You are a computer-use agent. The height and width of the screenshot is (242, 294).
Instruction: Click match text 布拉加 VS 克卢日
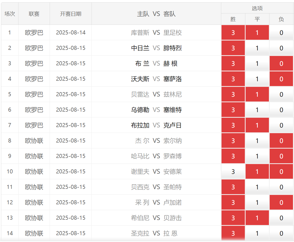tap(156, 125)
